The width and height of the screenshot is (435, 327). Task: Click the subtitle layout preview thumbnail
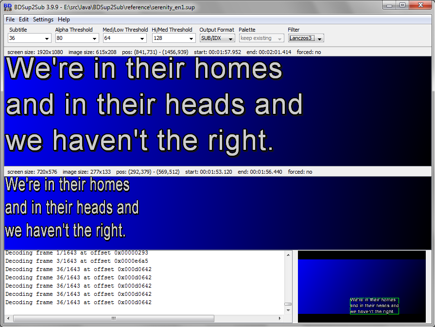tap(362, 287)
